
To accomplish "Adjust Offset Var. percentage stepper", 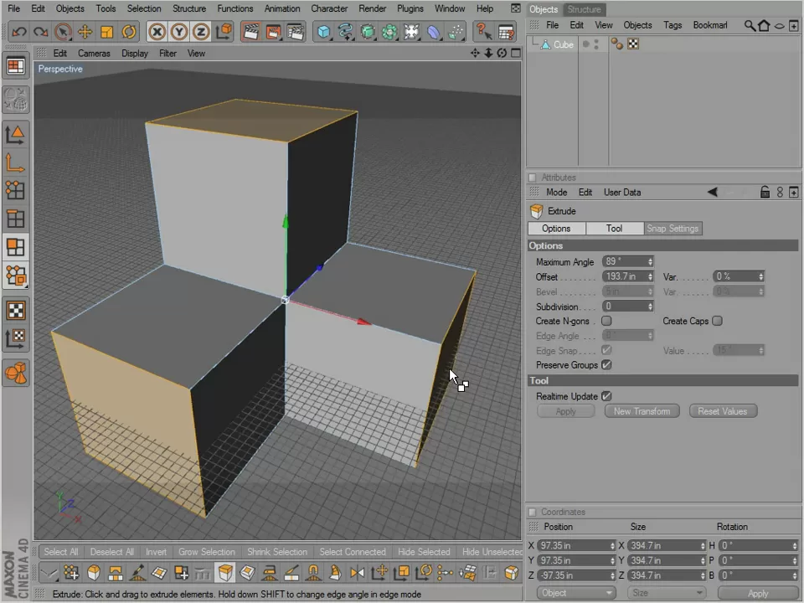I will click(x=761, y=276).
